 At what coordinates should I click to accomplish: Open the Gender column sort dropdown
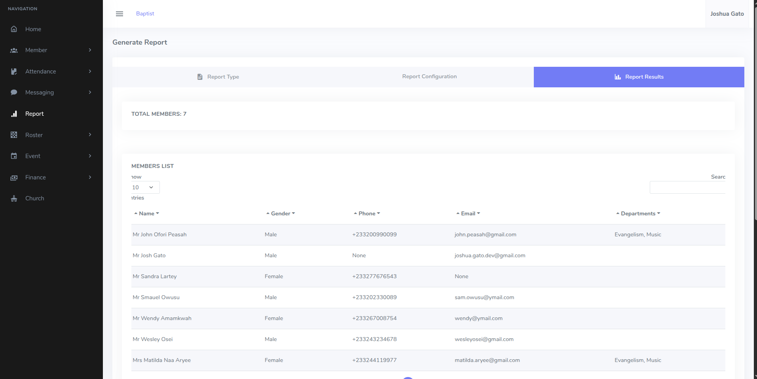[293, 213]
